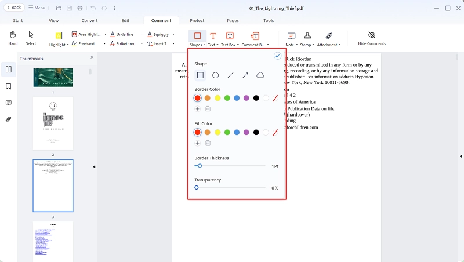
Task: Go Back using the Back button
Action: (x=14, y=8)
